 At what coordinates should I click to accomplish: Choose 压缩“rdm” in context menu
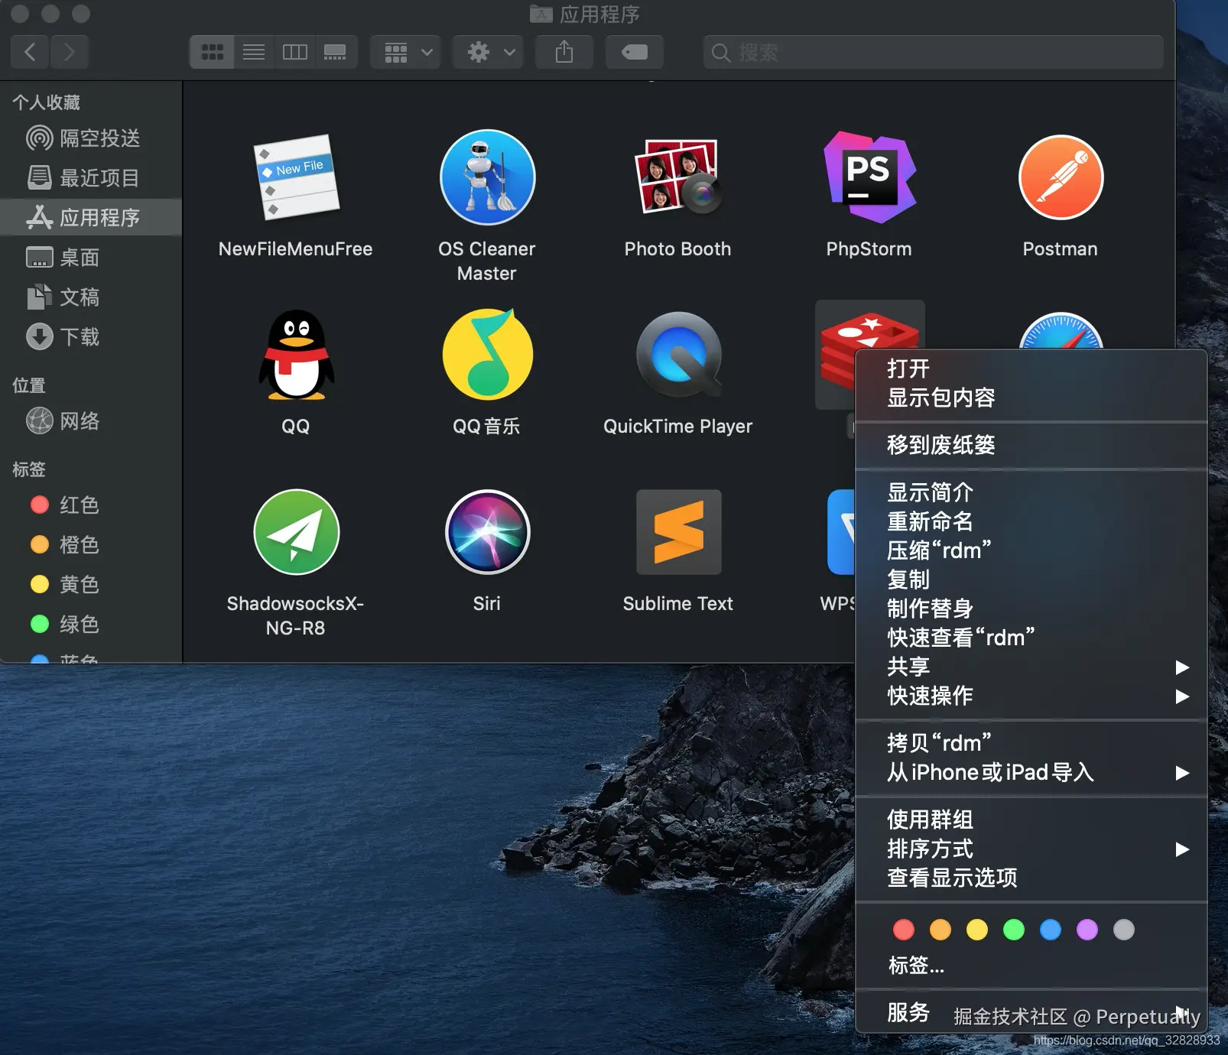(x=1031, y=550)
